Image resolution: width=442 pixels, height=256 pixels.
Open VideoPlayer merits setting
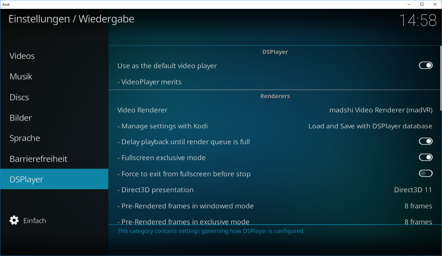click(275, 82)
